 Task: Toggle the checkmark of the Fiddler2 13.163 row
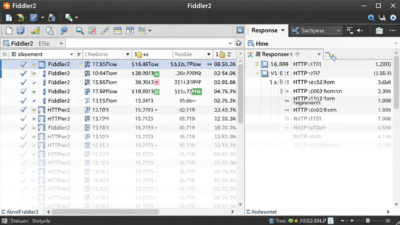pos(23,128)
